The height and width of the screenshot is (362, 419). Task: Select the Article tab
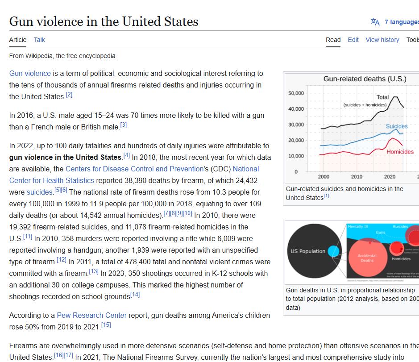click(x=18, y=40)
